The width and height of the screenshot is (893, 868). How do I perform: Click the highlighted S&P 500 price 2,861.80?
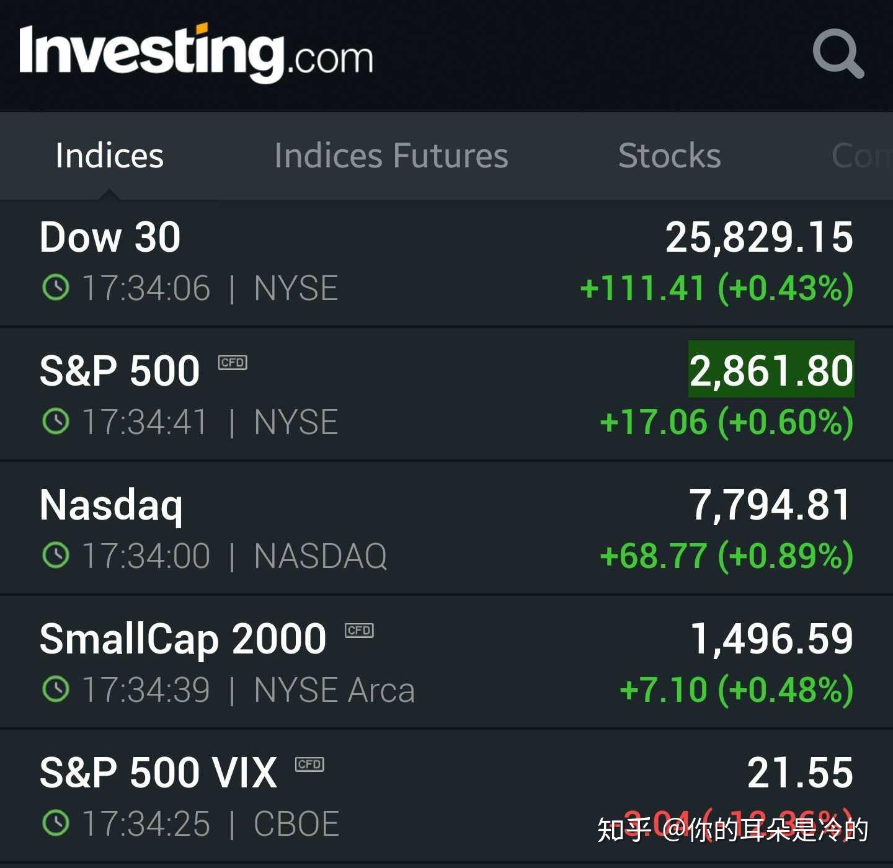tap(771, 370)
